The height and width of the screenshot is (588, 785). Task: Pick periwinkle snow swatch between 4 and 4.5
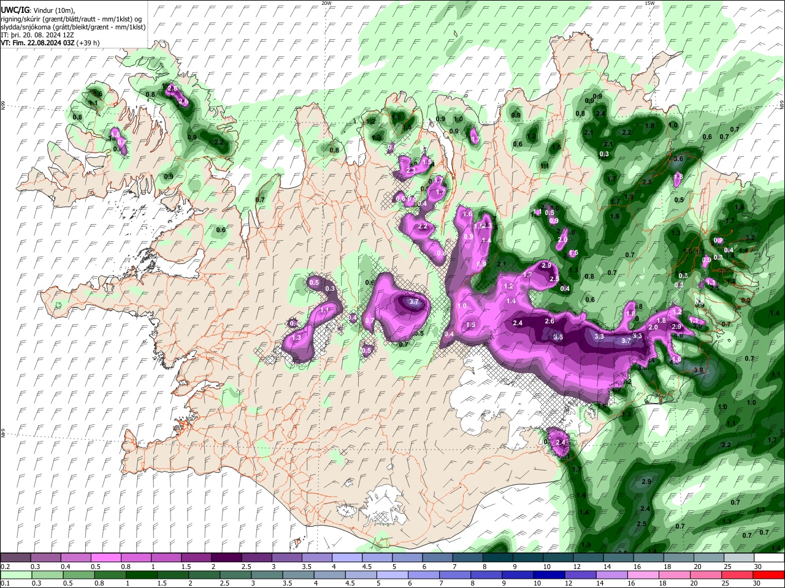[x=346, y=558]
